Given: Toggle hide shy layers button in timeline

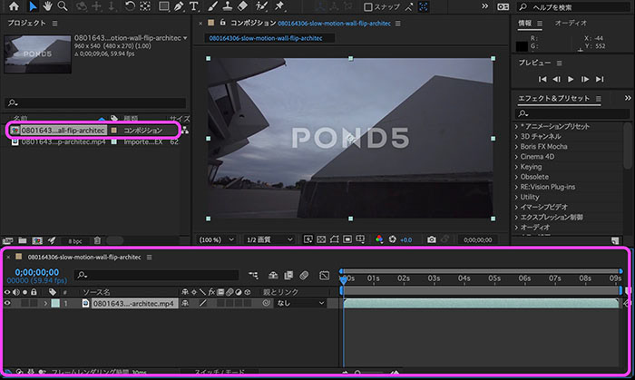Looking at the screenshot, I should (273, 276).
